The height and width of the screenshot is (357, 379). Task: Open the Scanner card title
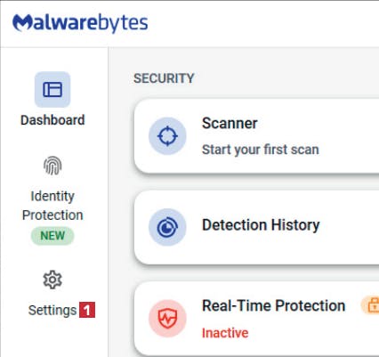[230, 123]
